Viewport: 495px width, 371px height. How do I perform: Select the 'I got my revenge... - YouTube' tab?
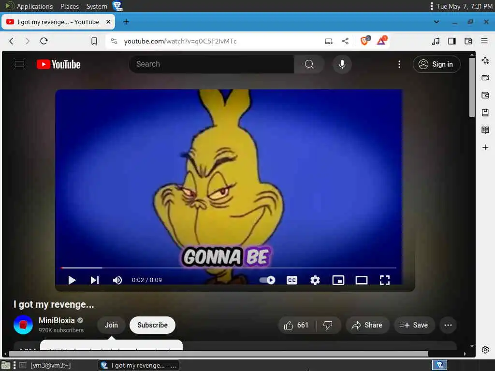[58, 22]
